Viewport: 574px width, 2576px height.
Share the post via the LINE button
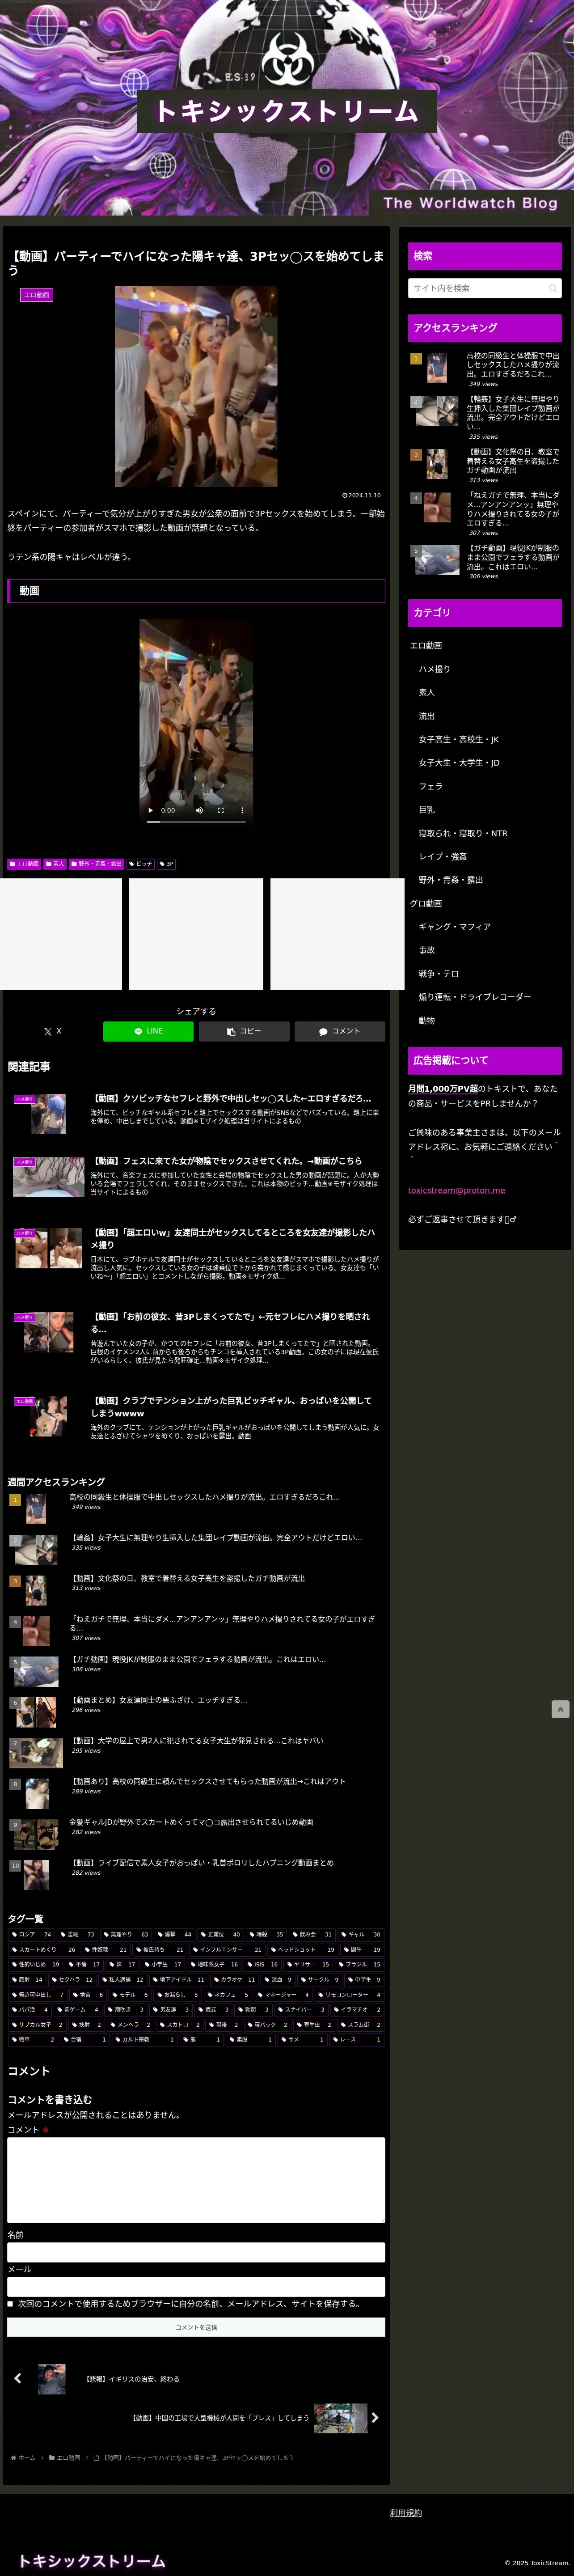coord(148,1031)
